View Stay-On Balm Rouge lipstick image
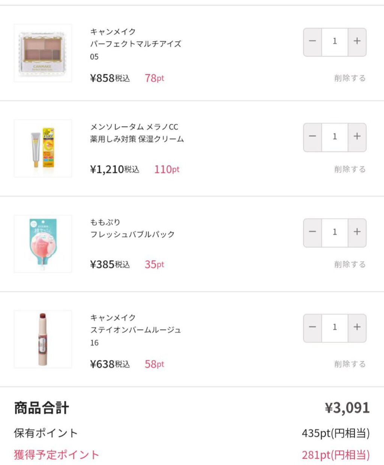The image size is (384, 465). 43,339
